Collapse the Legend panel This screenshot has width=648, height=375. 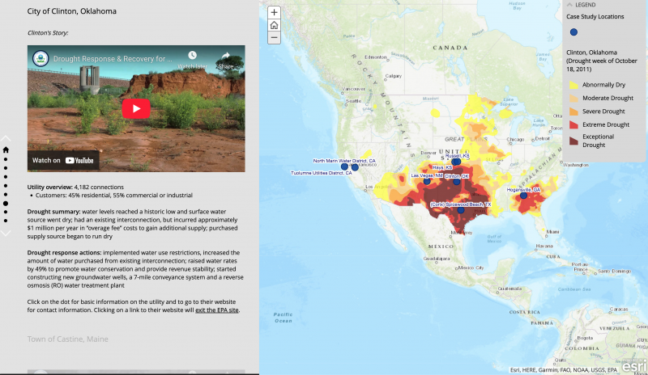tap(570, 5)
